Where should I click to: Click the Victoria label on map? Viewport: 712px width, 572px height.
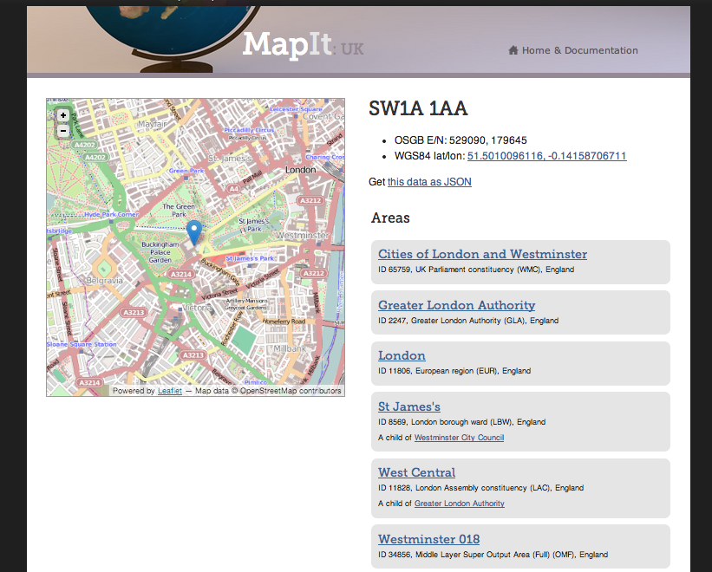pos(197,308)
